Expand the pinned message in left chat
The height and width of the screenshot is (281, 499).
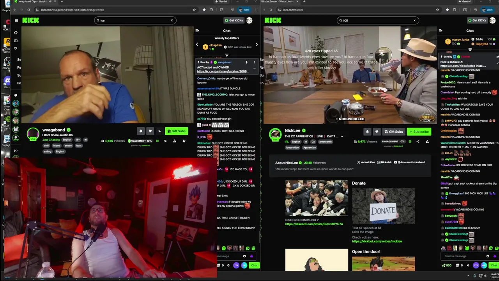[254, 68]
